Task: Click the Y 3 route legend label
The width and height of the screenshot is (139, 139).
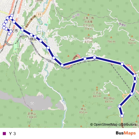Action: [x=13, y=133]
